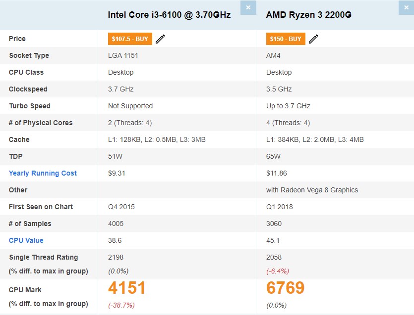414x315 pixels.
Task: Open the CPU Value link
Action: (26, 240)
